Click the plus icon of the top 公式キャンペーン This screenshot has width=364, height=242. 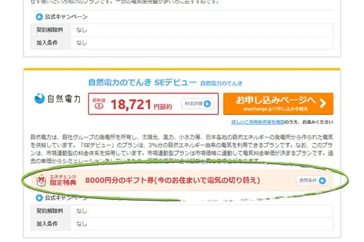point(39,17)
